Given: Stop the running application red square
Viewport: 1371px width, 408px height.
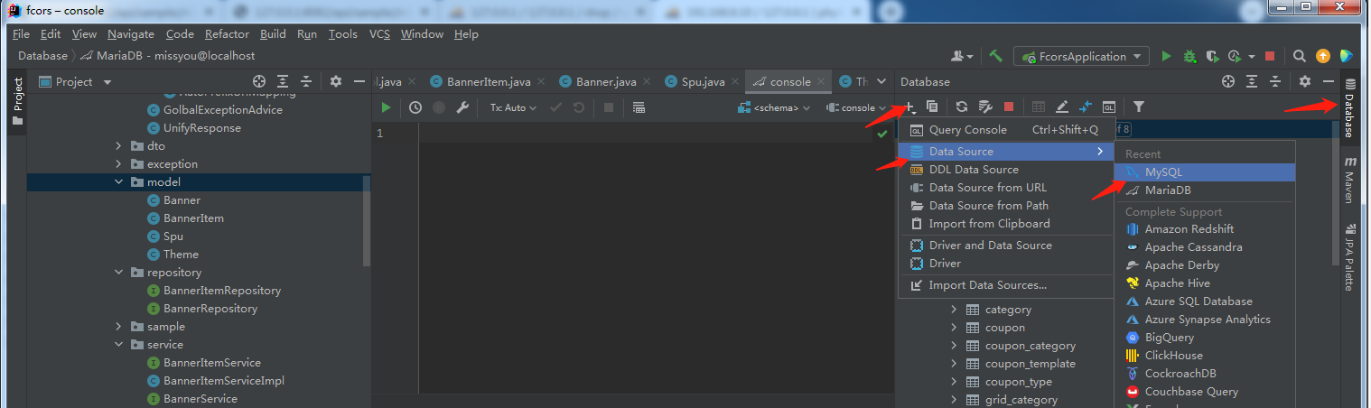Looking at the screenshot, I should tap(1270, 56).
